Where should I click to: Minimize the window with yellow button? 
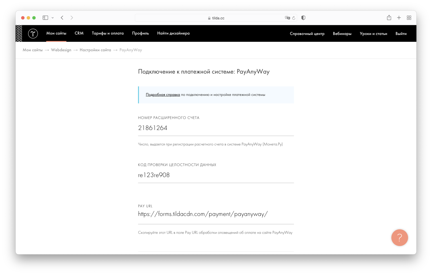(28, 18)
